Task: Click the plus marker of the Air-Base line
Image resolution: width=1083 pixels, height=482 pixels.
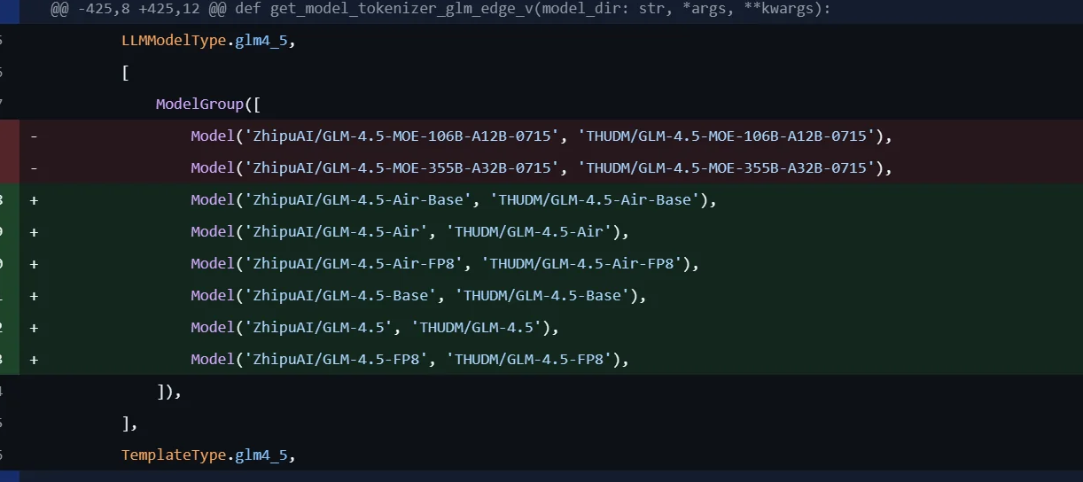Action: tap(34, 200)
